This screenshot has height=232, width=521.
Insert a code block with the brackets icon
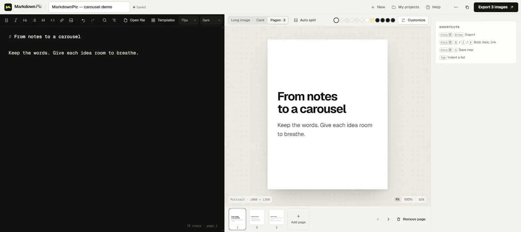[53, 20]
